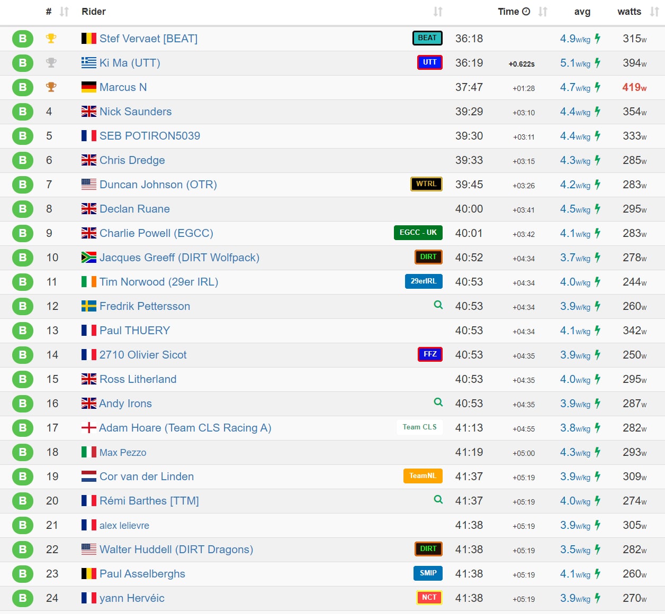Click the gold trophy for Stef Vervaet

(51, 39)
